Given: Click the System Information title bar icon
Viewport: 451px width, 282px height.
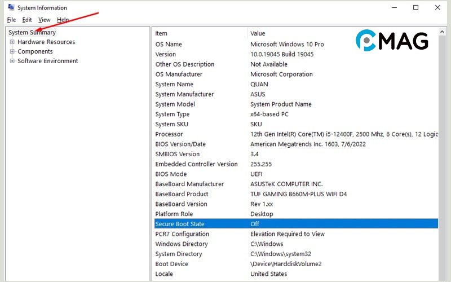Looking at the screenshot, I should [11, 7].
